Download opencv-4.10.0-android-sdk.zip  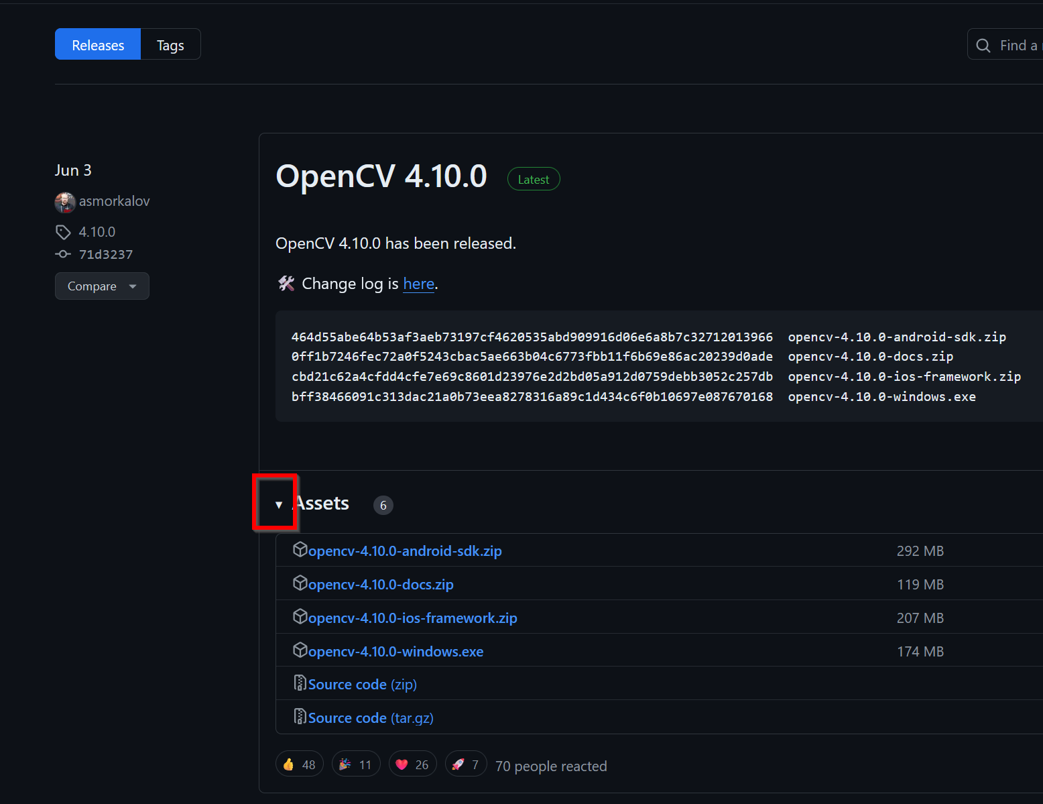(405, 551)
